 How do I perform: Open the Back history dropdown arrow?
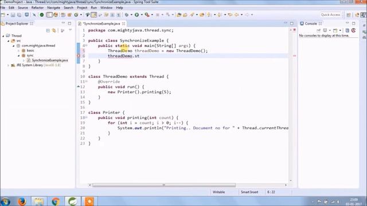coord(242,15)
